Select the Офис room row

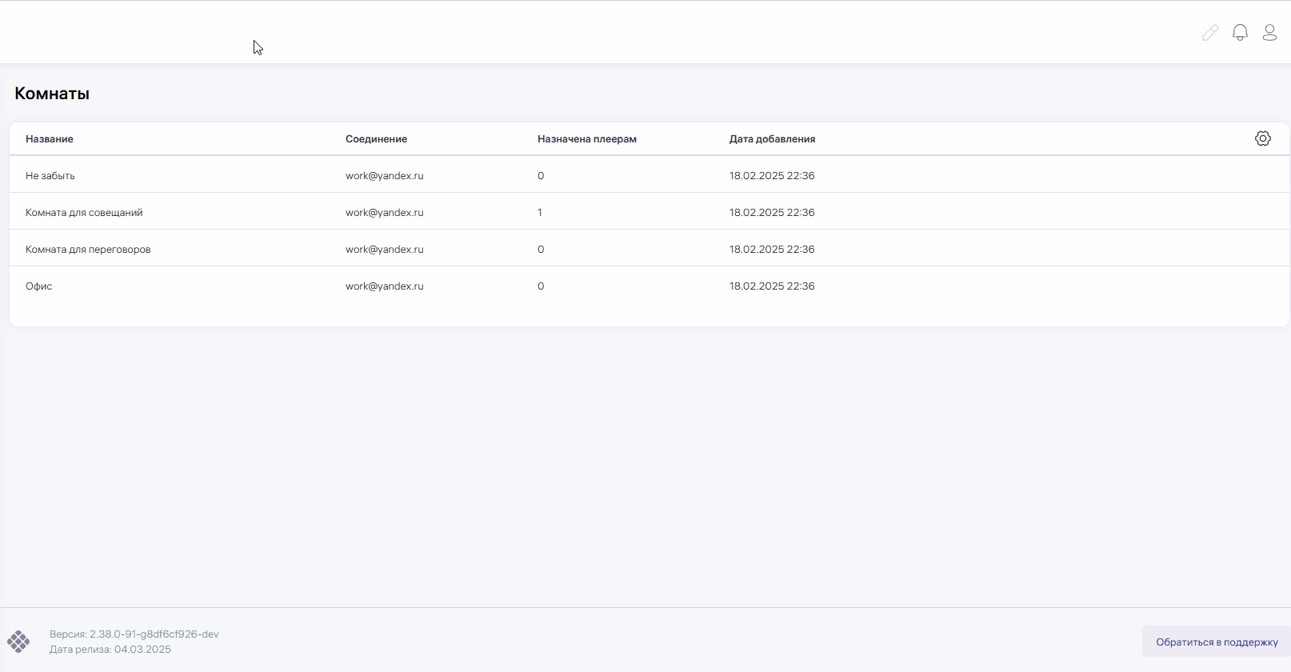point(39,286)
